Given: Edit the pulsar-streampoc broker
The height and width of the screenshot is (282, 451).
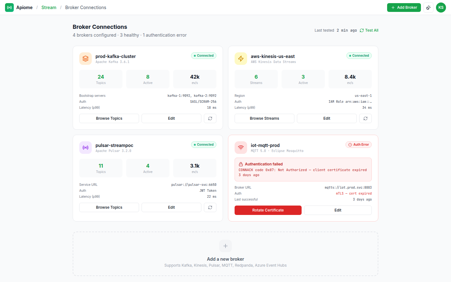Looking at the screenshot, I should [171, 207].
